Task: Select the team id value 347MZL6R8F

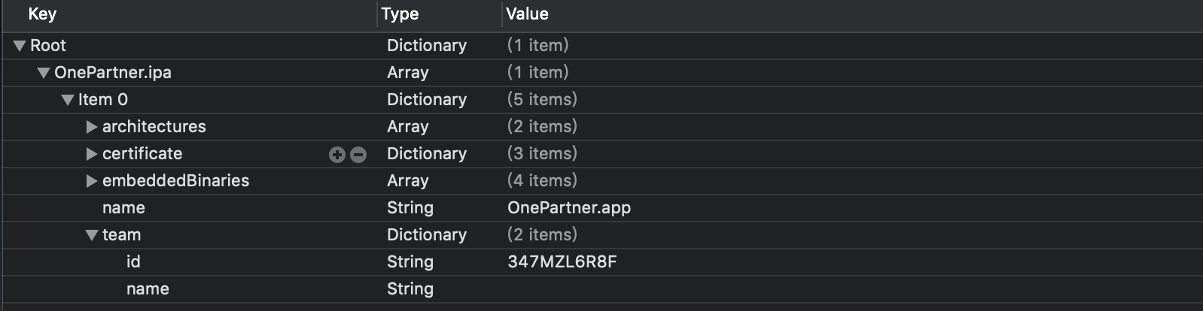Action: (562, 262)
